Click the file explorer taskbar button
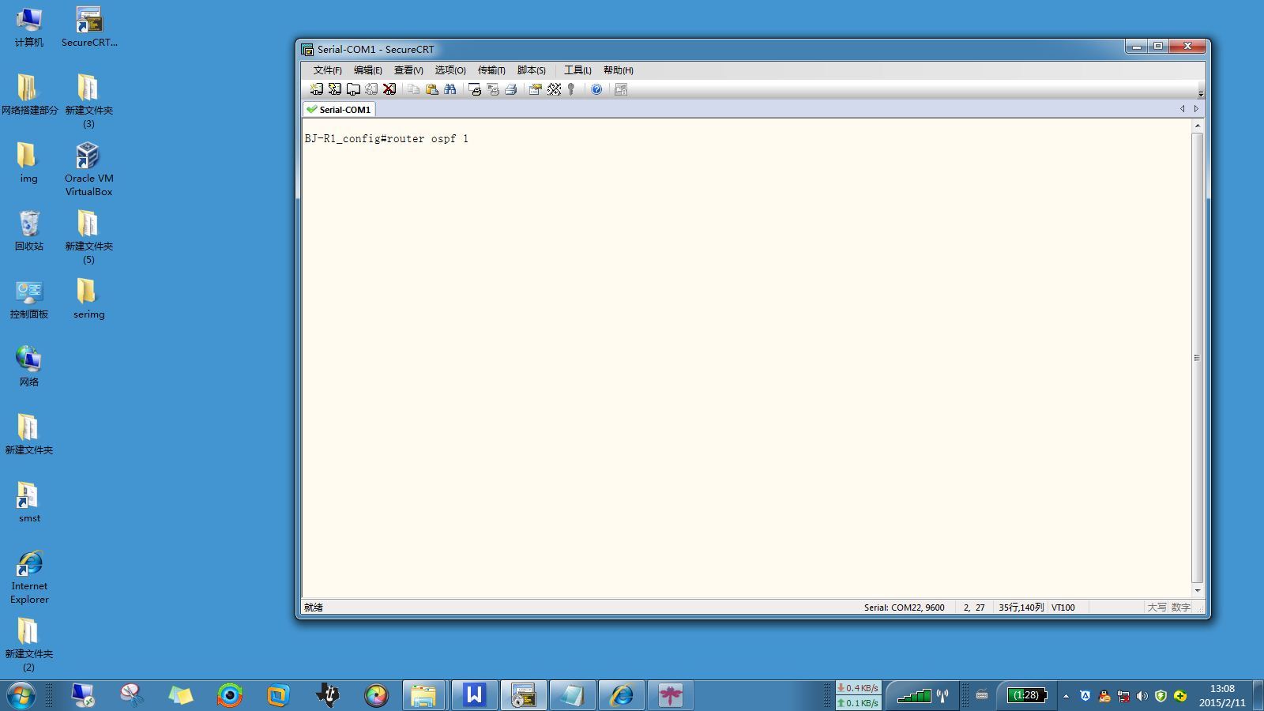 423,695
